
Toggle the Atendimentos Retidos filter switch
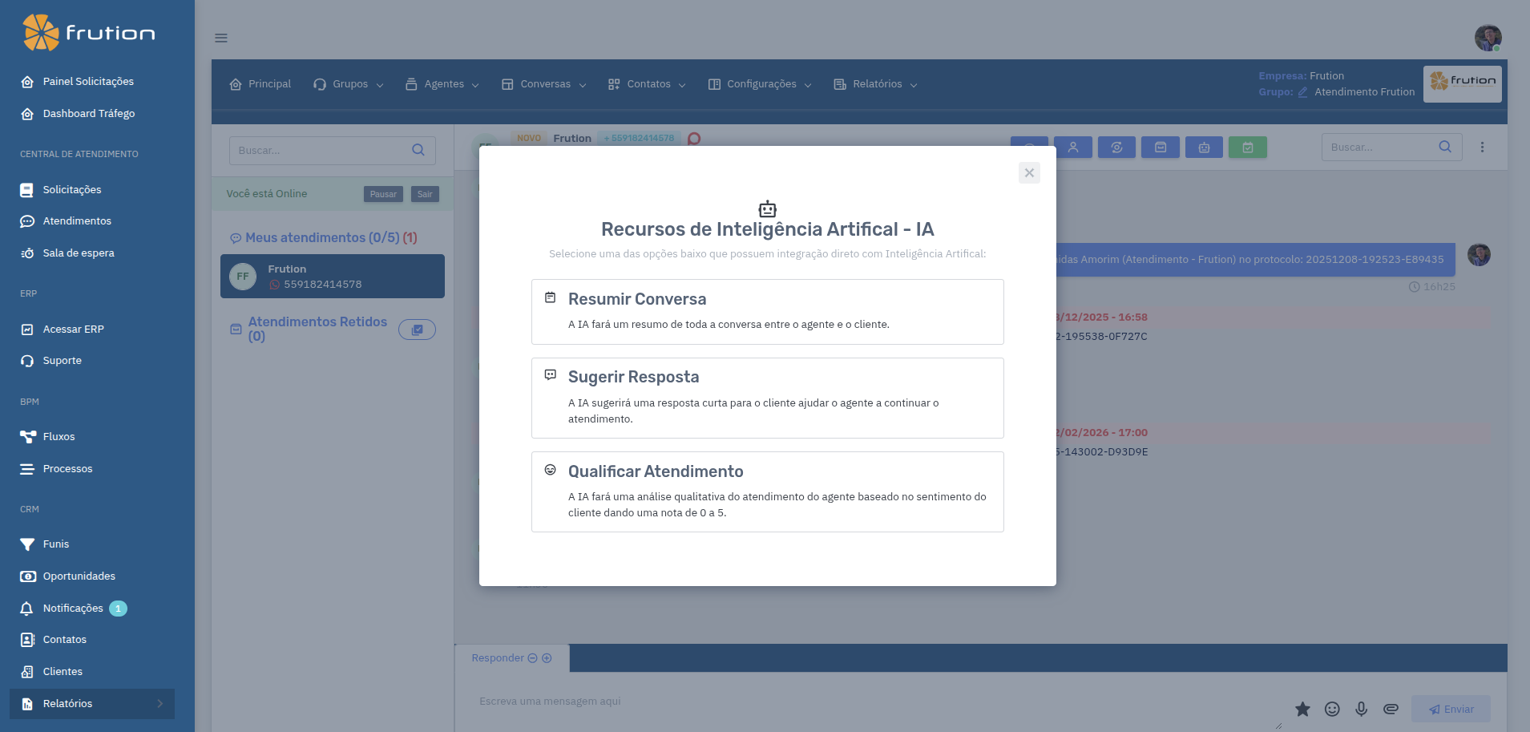417,329
